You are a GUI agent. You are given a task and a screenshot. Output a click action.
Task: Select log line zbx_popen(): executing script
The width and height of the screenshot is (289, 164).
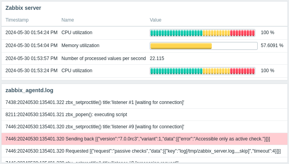pos(144,115)
